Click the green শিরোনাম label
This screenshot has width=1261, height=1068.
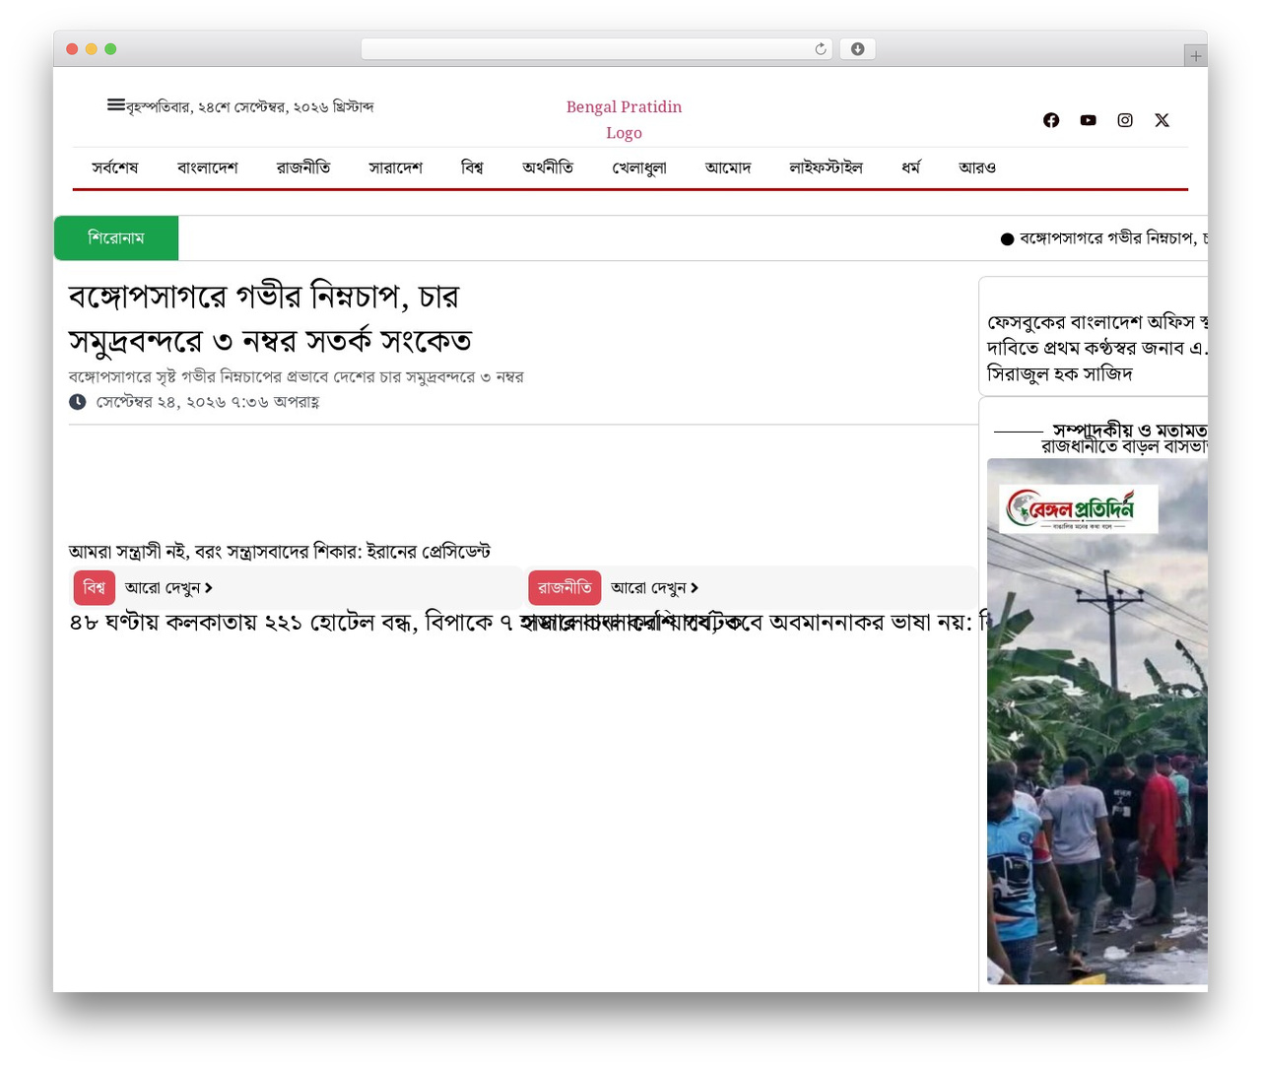pos(116,237)
